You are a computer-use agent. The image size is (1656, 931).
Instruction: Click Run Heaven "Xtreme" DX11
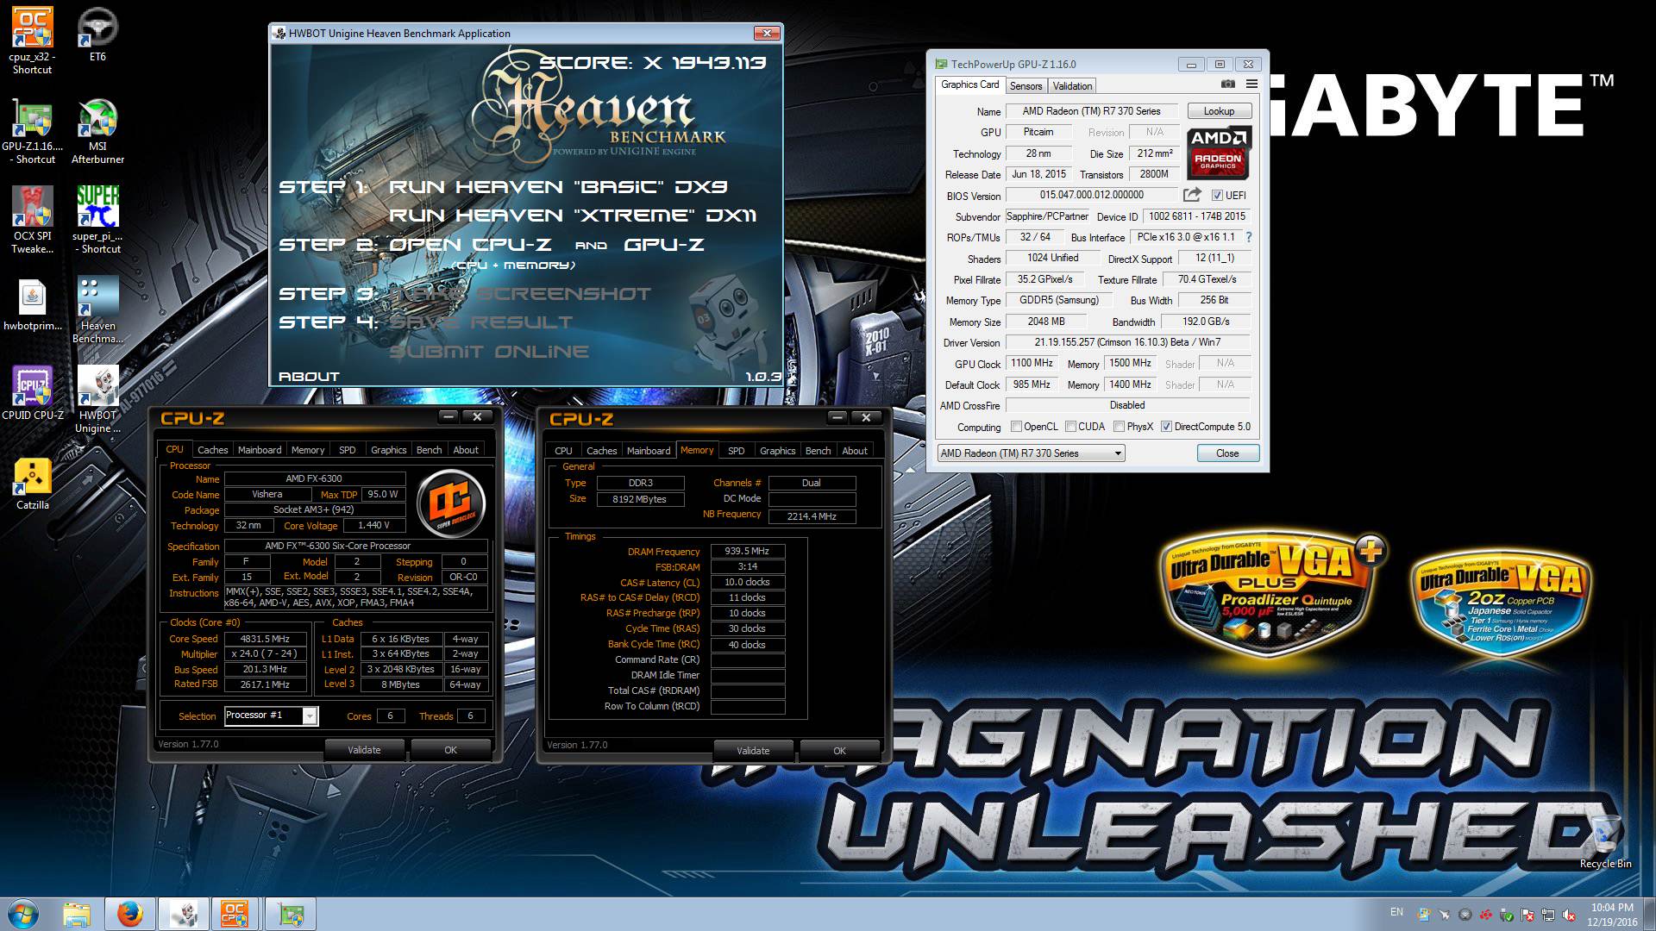pos(573,216)
